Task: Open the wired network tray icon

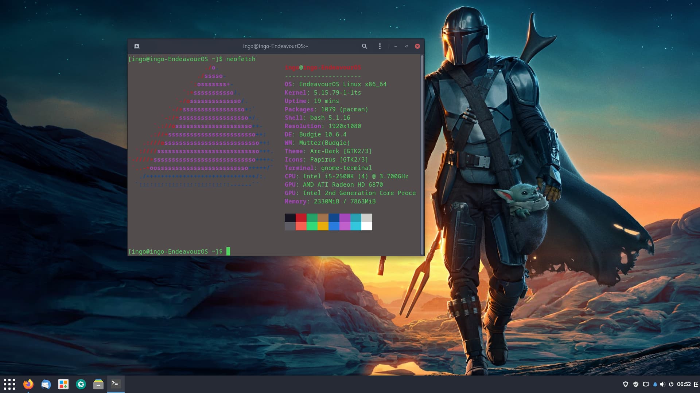Action: coord(646,384)
